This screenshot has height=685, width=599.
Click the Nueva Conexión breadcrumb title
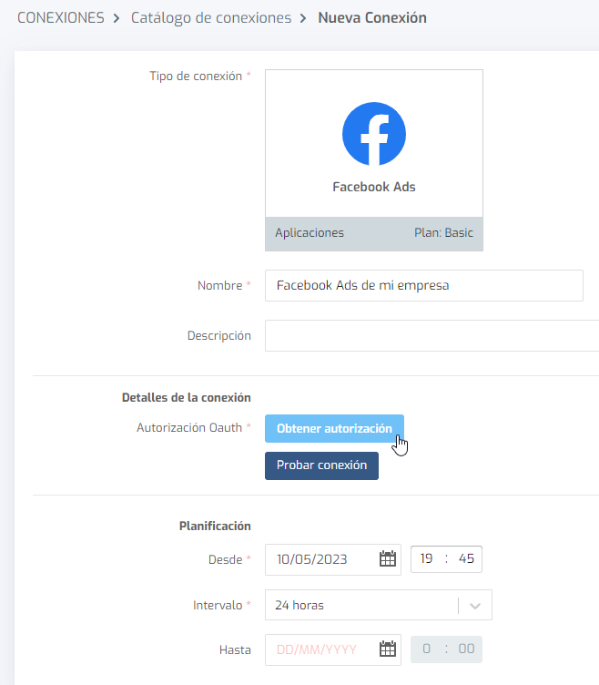[372, 18]
